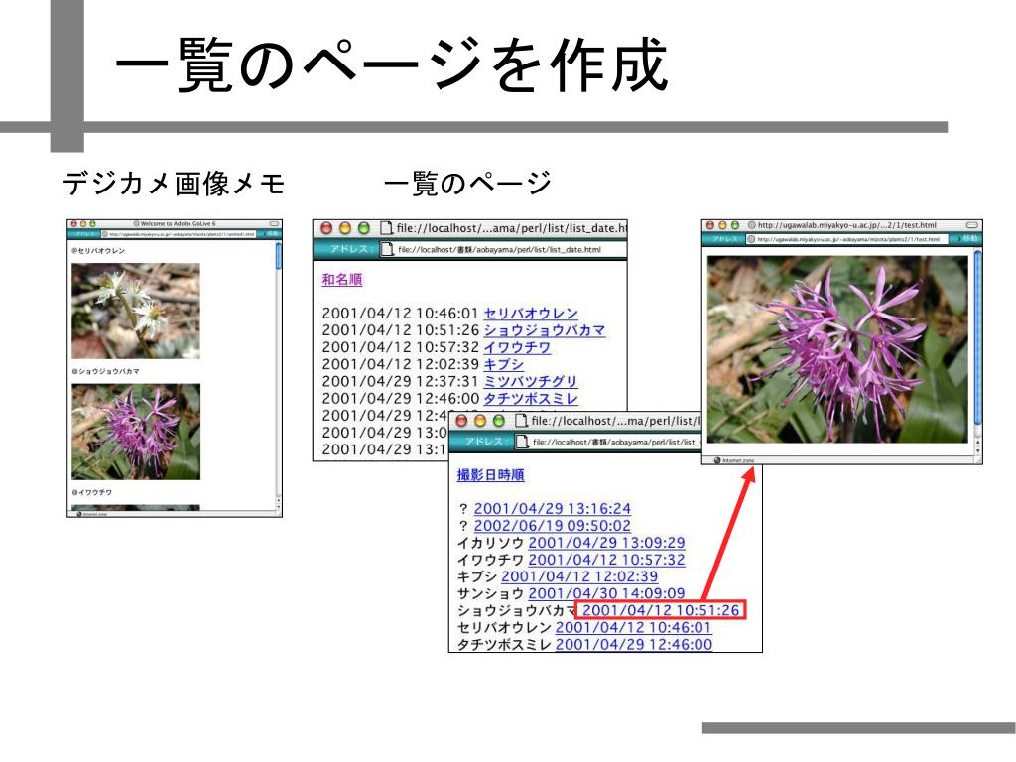The height and width of the screenshot is (762, 1016).
Task: Open the タチツボスミレ link in the date list
Action: click(531, 398)
